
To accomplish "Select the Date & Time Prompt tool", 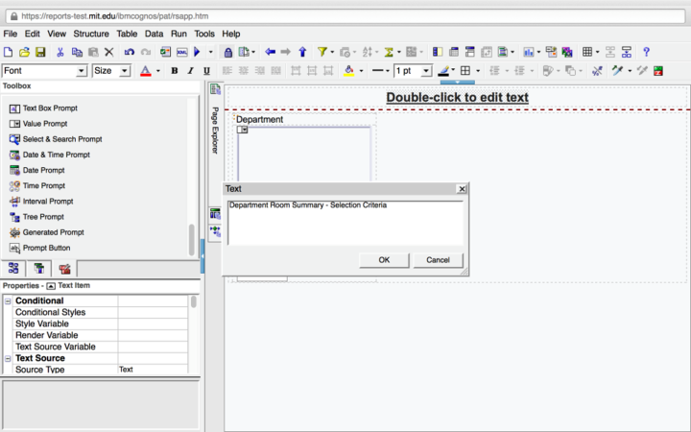I will 56,155.
